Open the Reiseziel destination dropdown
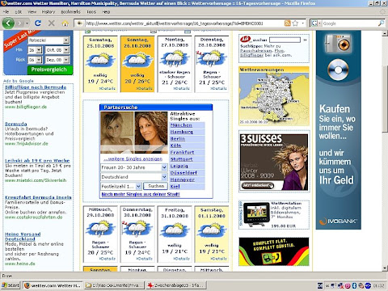Viewport: 388px width, 291px height. click(x=66, y=40)
